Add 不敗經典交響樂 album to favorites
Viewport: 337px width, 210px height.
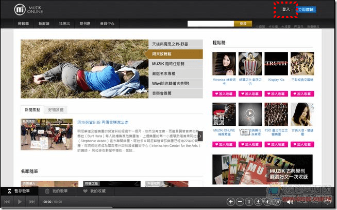click(302, 94)
